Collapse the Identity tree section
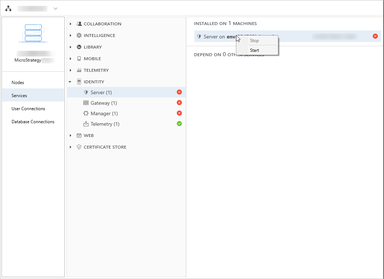 tap(70, 82)
